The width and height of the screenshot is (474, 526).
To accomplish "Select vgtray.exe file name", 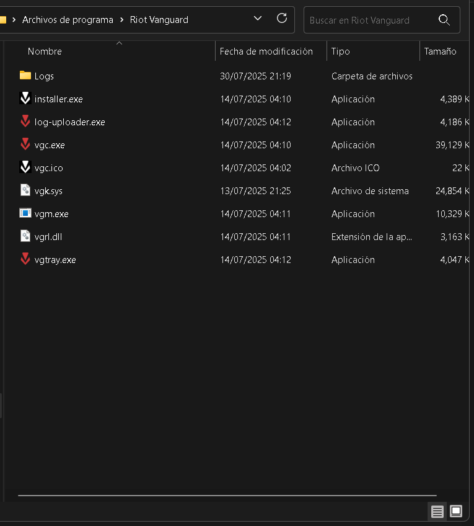I will (x=55, y=260).
